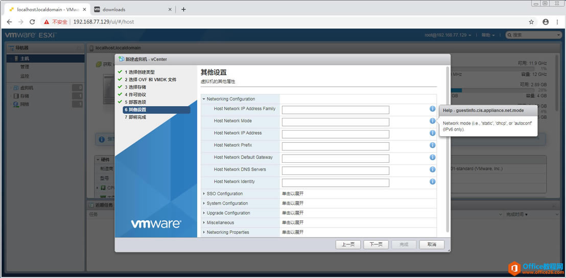Click the Host Network IP Address Family field
Viewport: 566px width, 278px height.
pos(335,110)
